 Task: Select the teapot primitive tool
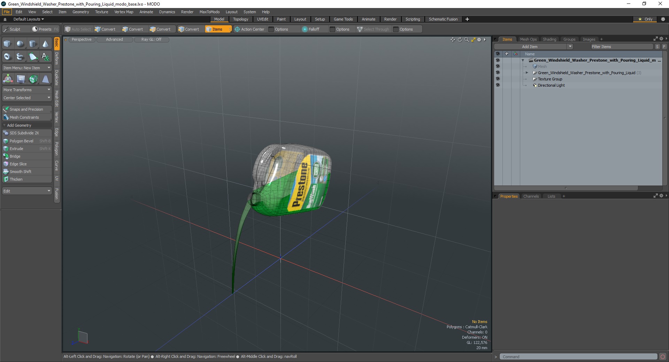coord(20,56)
